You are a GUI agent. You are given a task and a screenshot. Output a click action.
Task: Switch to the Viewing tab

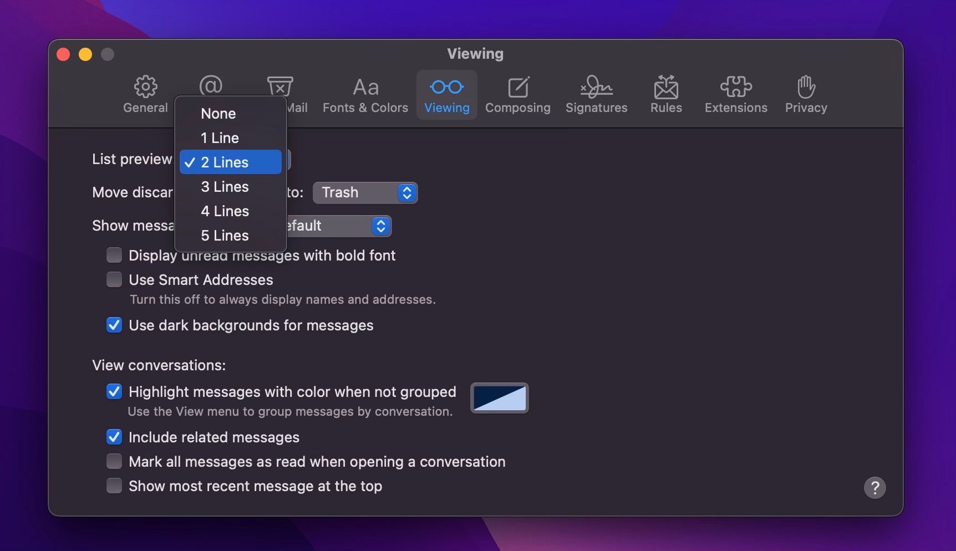click(x=446, y=94)
